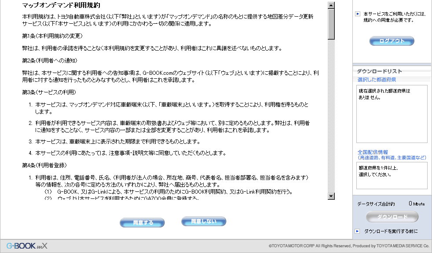Click the 同意しない (disagree) button
The height and width of the screenshot is (253, 432).
click(x=204, y=221)
